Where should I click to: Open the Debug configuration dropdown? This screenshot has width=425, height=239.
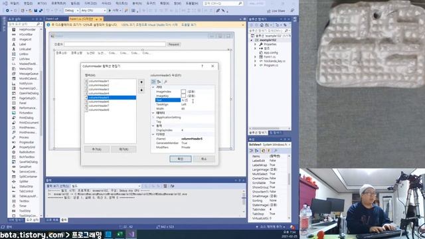[x=72, y=11]
